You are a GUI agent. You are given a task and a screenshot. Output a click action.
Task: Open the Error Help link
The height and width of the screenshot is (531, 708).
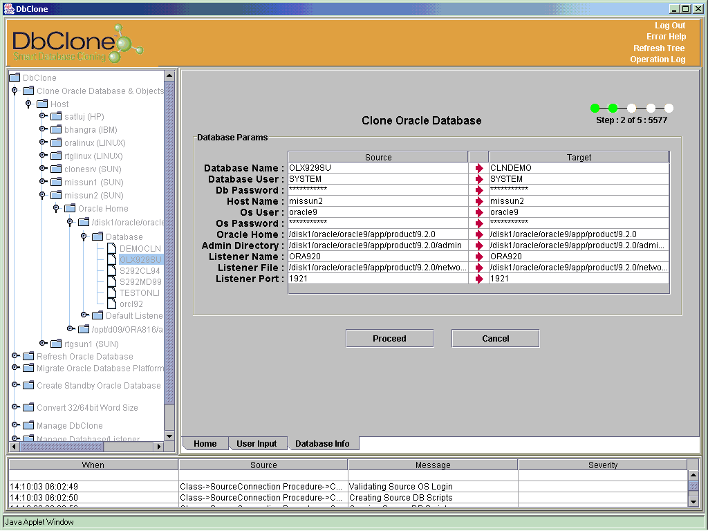click(x=666, y=37)
